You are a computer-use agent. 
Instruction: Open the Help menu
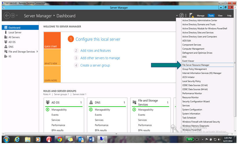coord(229,15)
